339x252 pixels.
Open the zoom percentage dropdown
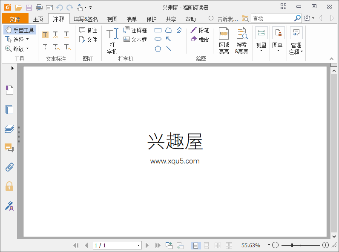pyautogui.click(x=269, y=245)
